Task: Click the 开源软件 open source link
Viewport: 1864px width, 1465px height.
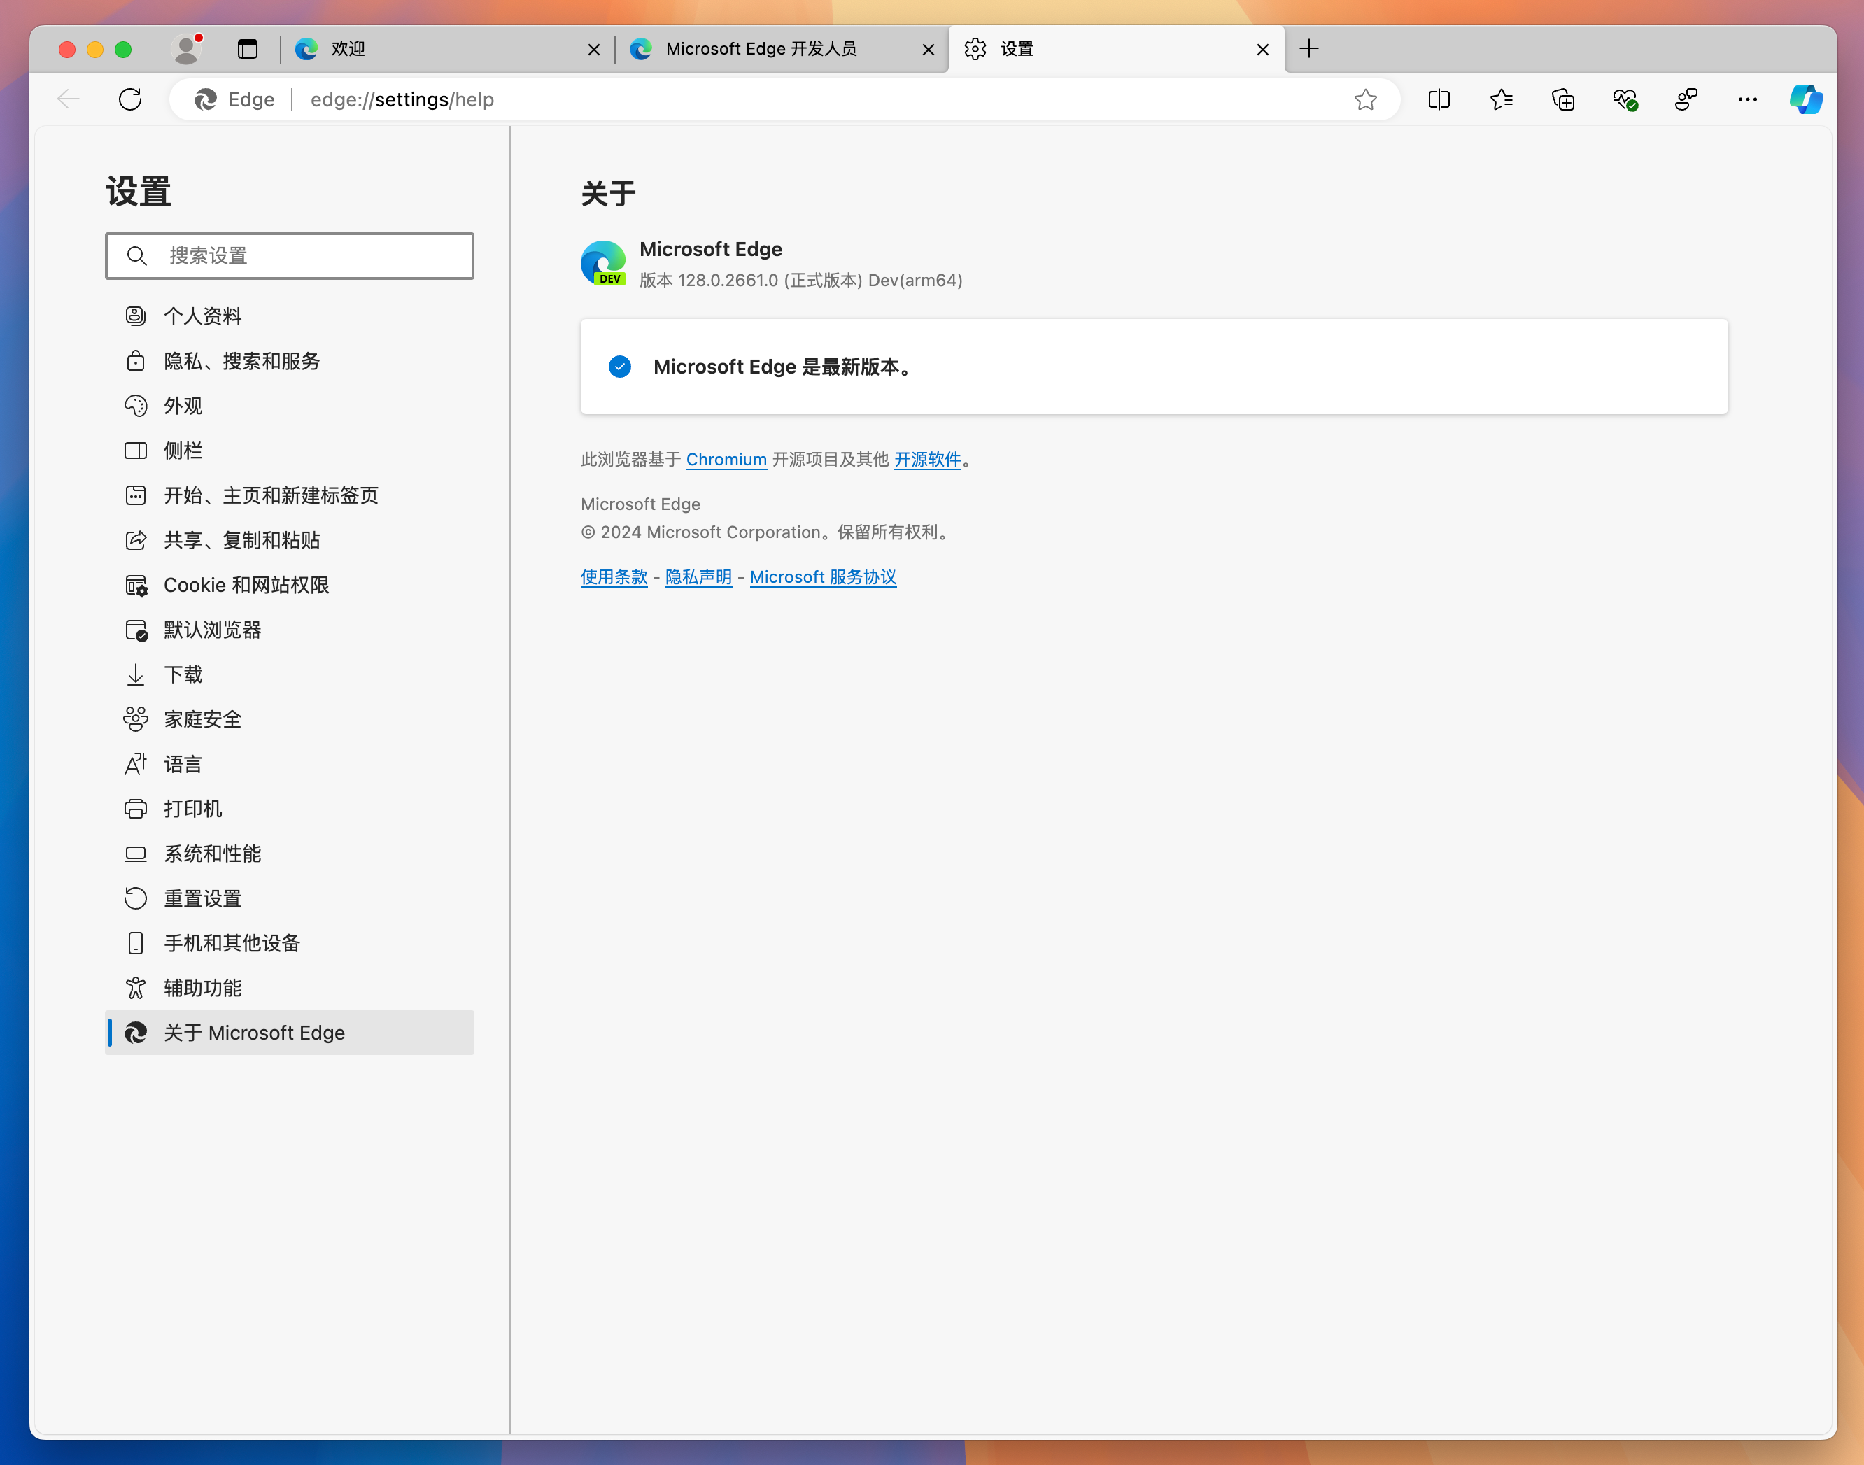Action: point(929,460)
